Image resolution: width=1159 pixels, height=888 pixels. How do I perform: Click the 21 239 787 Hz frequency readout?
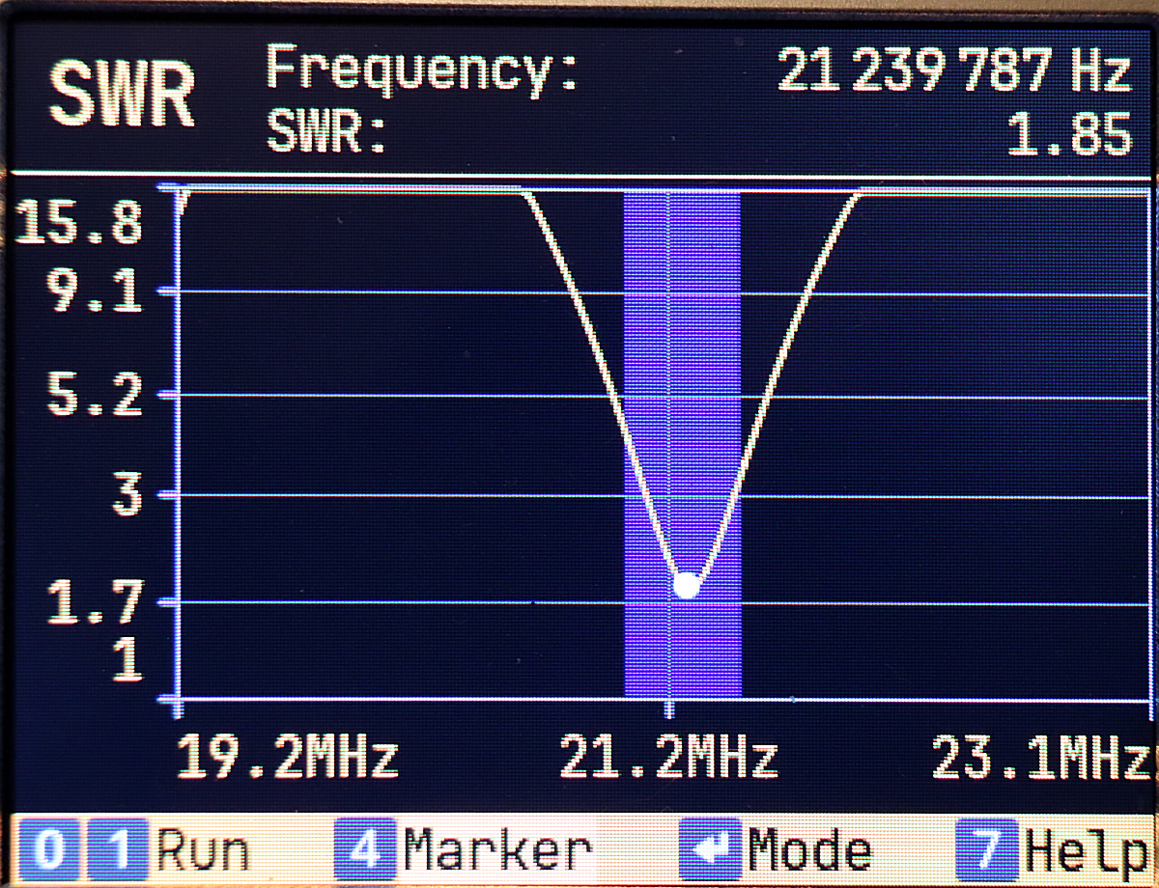(952, 71)
